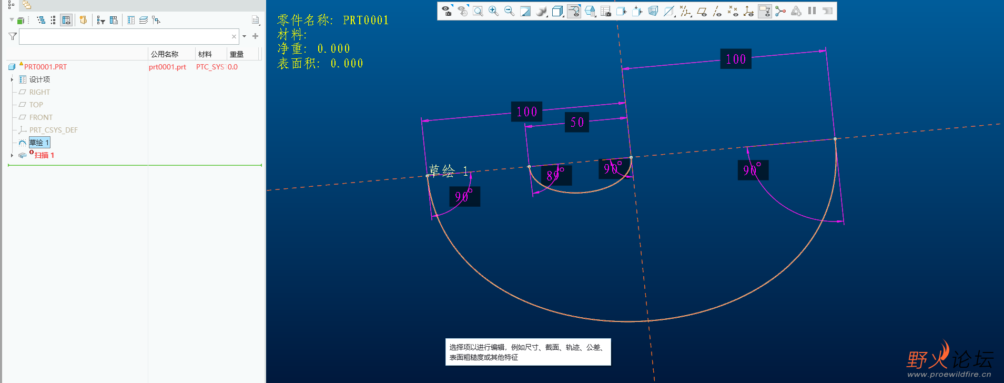Image resolution: width=1004 pixels, height=383 pixels.
Task: Click the Zoom In icon
Action: point(494,11)
